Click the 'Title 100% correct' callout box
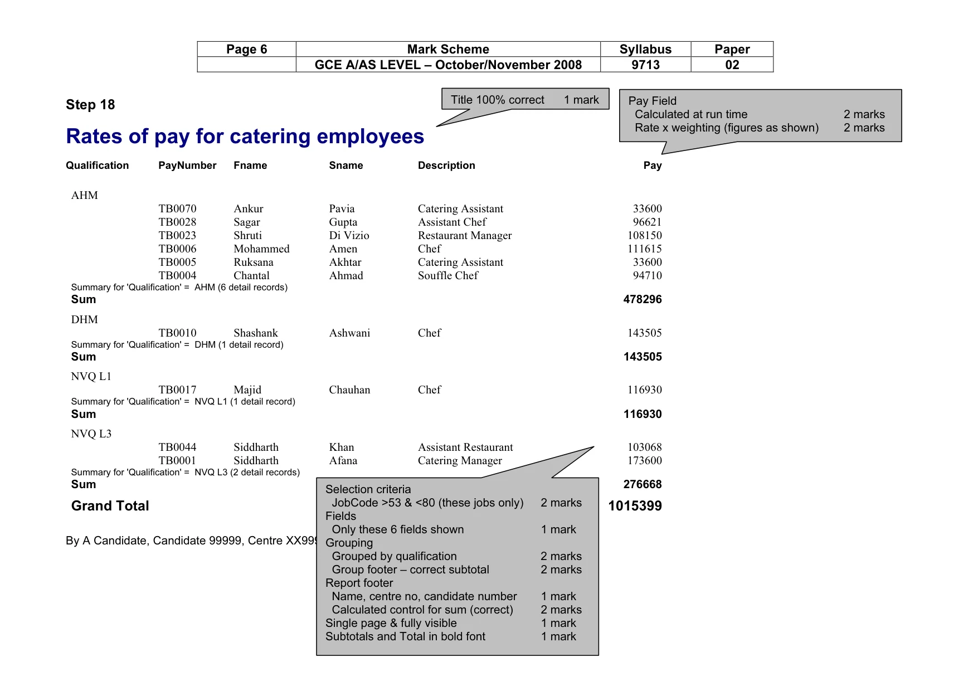 click(525, 99)
